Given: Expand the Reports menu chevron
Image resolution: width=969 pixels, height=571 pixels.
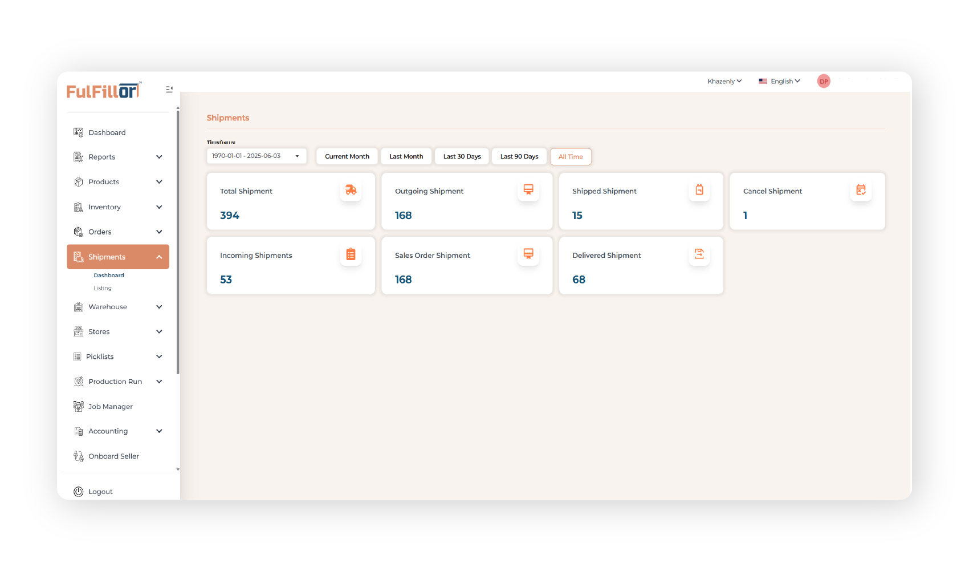Looking at the screenshot, I should [x=159, y=157].
